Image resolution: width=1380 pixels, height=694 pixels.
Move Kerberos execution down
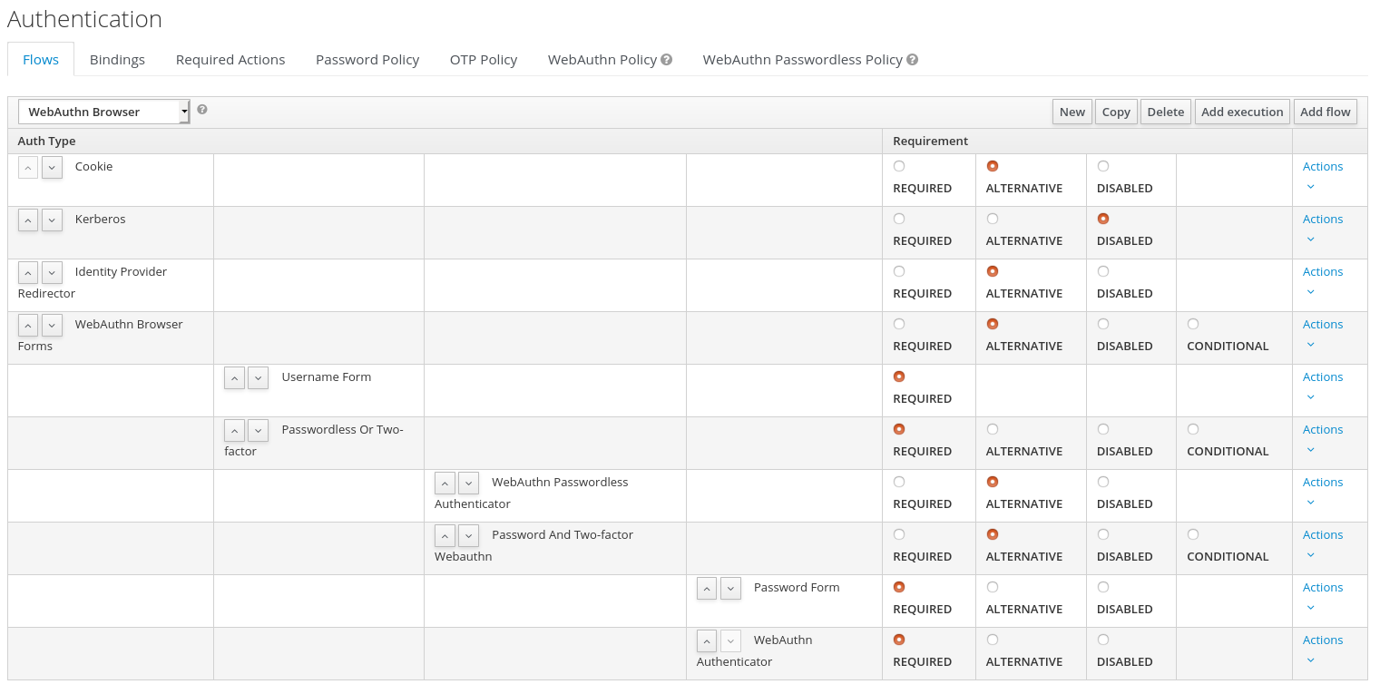[x=52, y=220]
